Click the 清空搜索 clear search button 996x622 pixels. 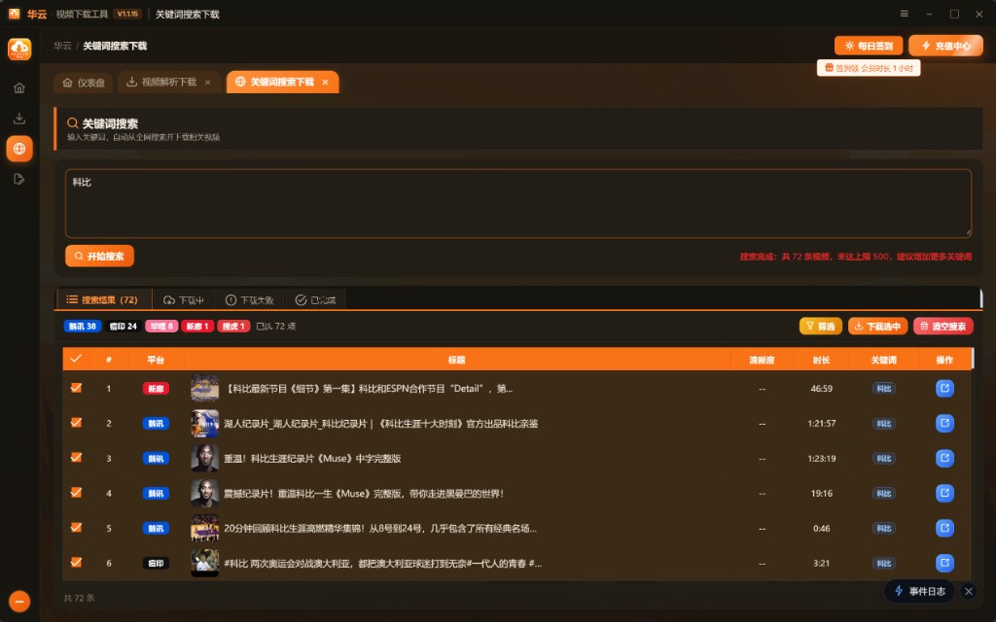[943, 327]
